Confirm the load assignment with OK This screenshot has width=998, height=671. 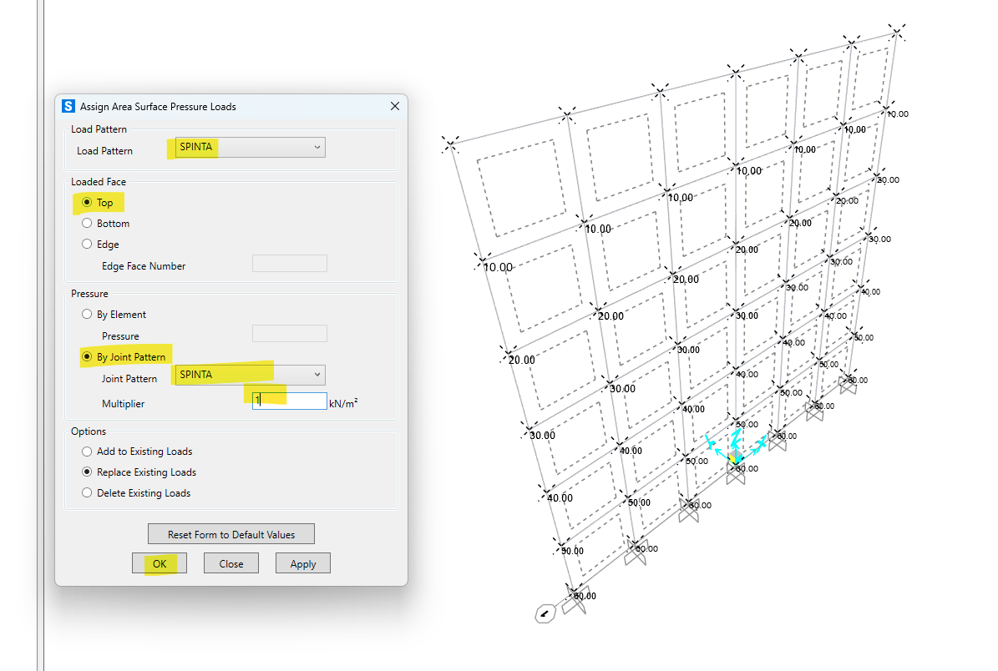pos(160,563)
